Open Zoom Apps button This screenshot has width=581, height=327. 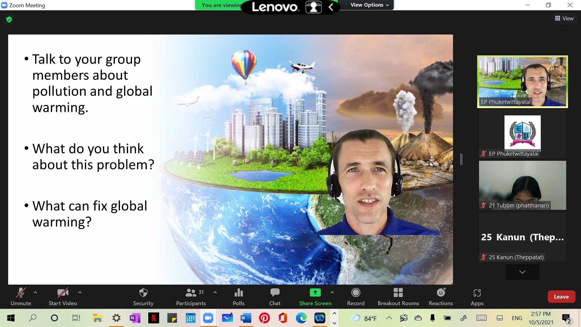pos(477,297)
